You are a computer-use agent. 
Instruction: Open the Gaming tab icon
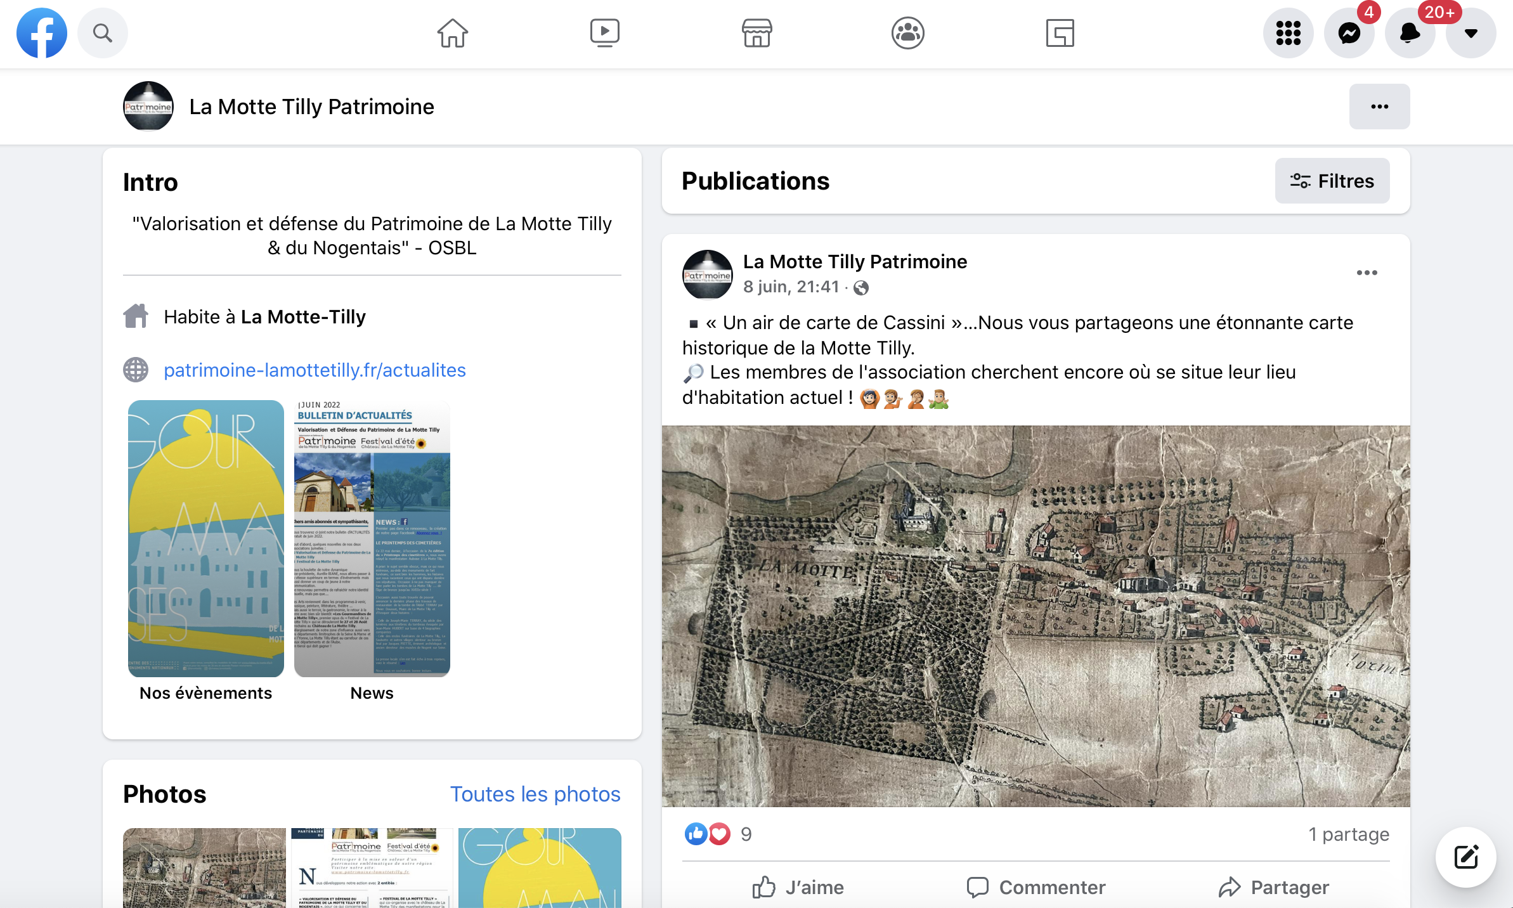[1060, 33]
